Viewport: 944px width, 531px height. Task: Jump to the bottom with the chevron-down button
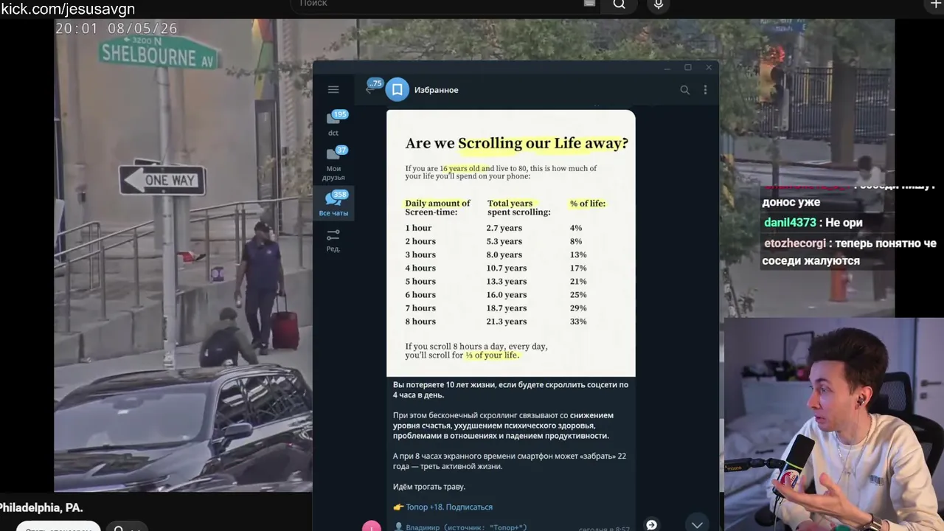click(x=697, y=524)
